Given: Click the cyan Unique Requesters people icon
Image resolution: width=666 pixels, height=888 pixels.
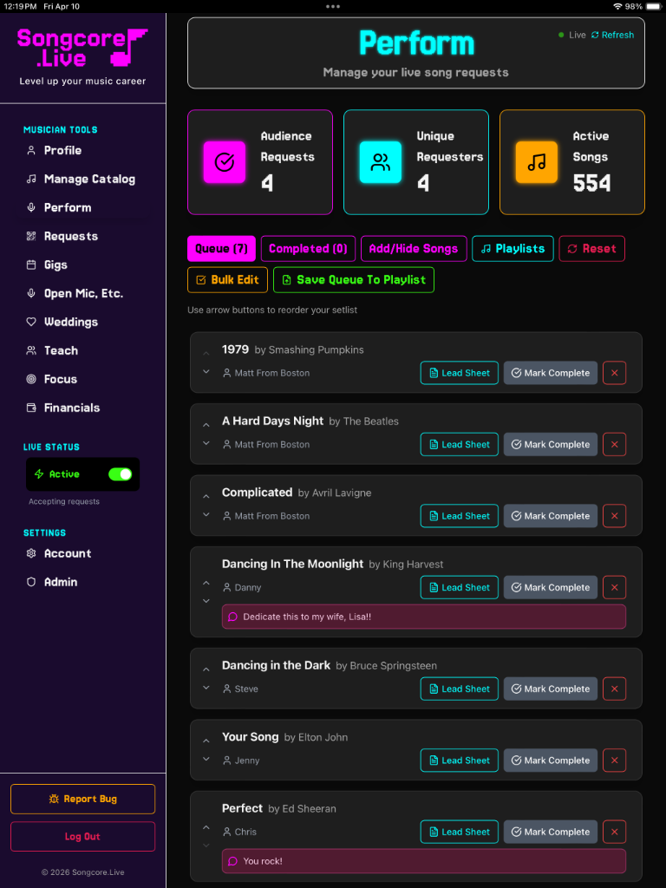Looking at the screenshot, I should point(381,162).
